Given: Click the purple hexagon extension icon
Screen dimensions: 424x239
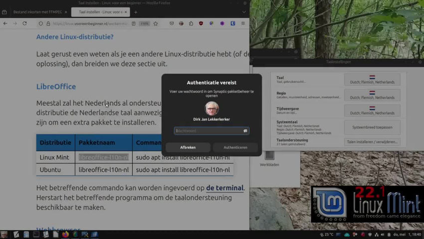Looking at the screenshot, I should coord(222,23).
